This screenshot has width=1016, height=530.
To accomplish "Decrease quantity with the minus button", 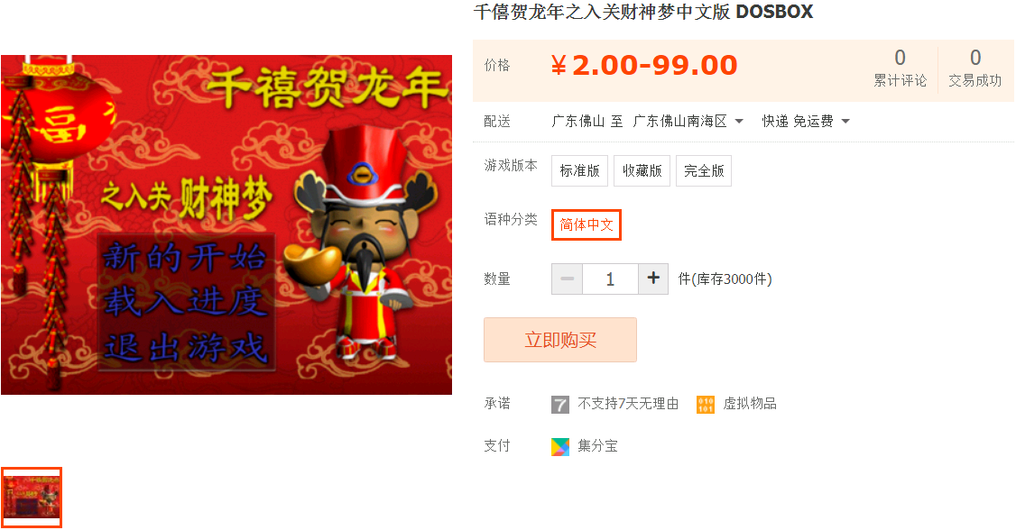I will (x=567, y=279).
